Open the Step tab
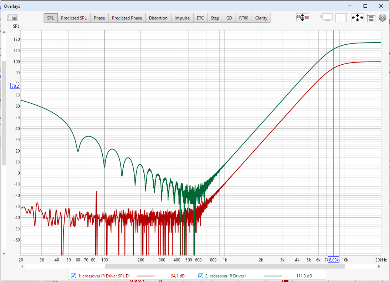390x282 pixels. pyautogui.click(x=215, y=18)
